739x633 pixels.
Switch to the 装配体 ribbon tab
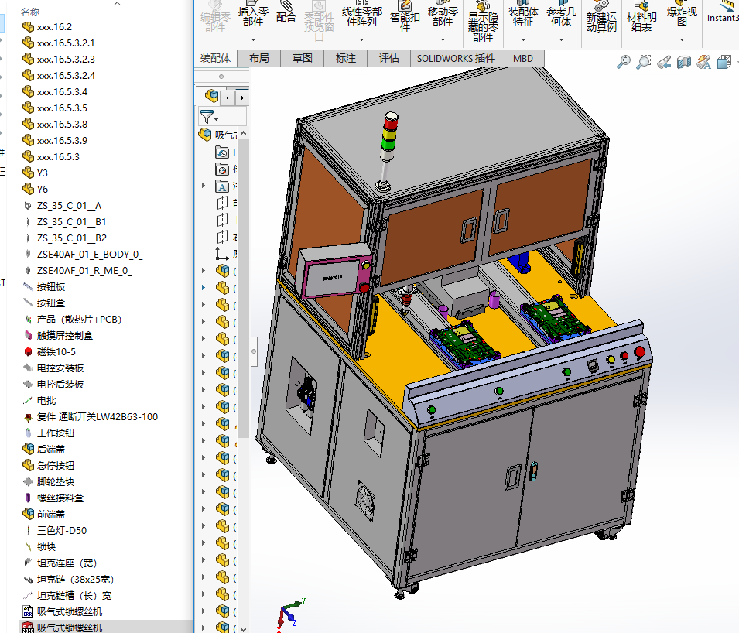215,59
